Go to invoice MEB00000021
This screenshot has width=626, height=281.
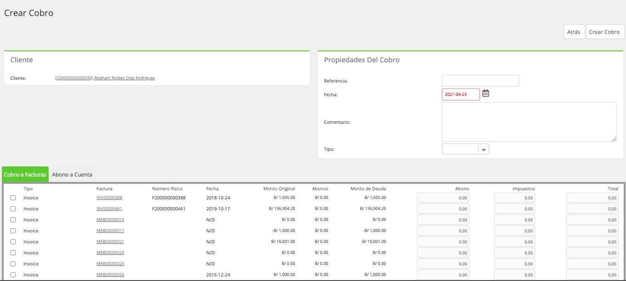(110, 242)
